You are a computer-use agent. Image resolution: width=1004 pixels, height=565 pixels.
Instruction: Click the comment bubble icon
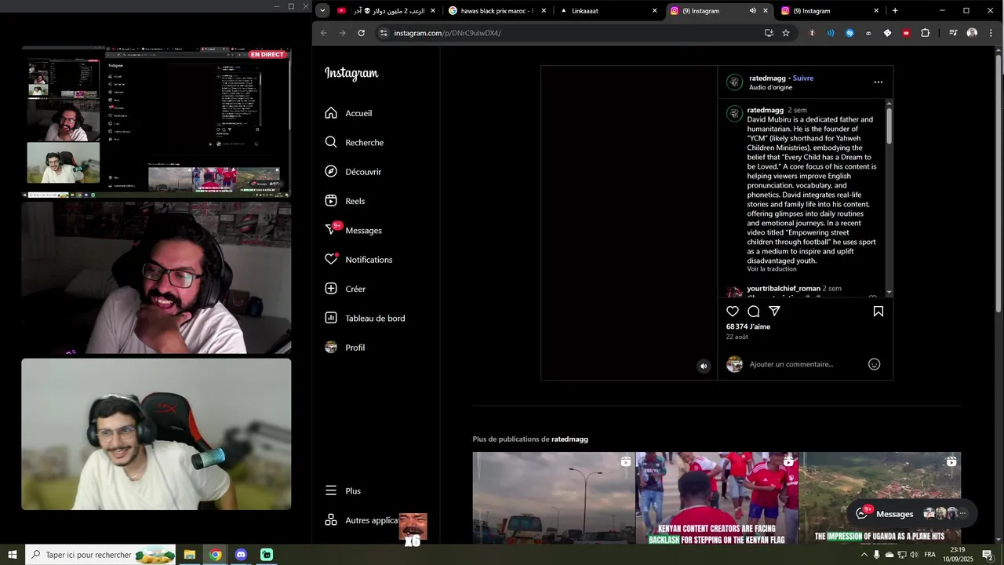[754, 312]
